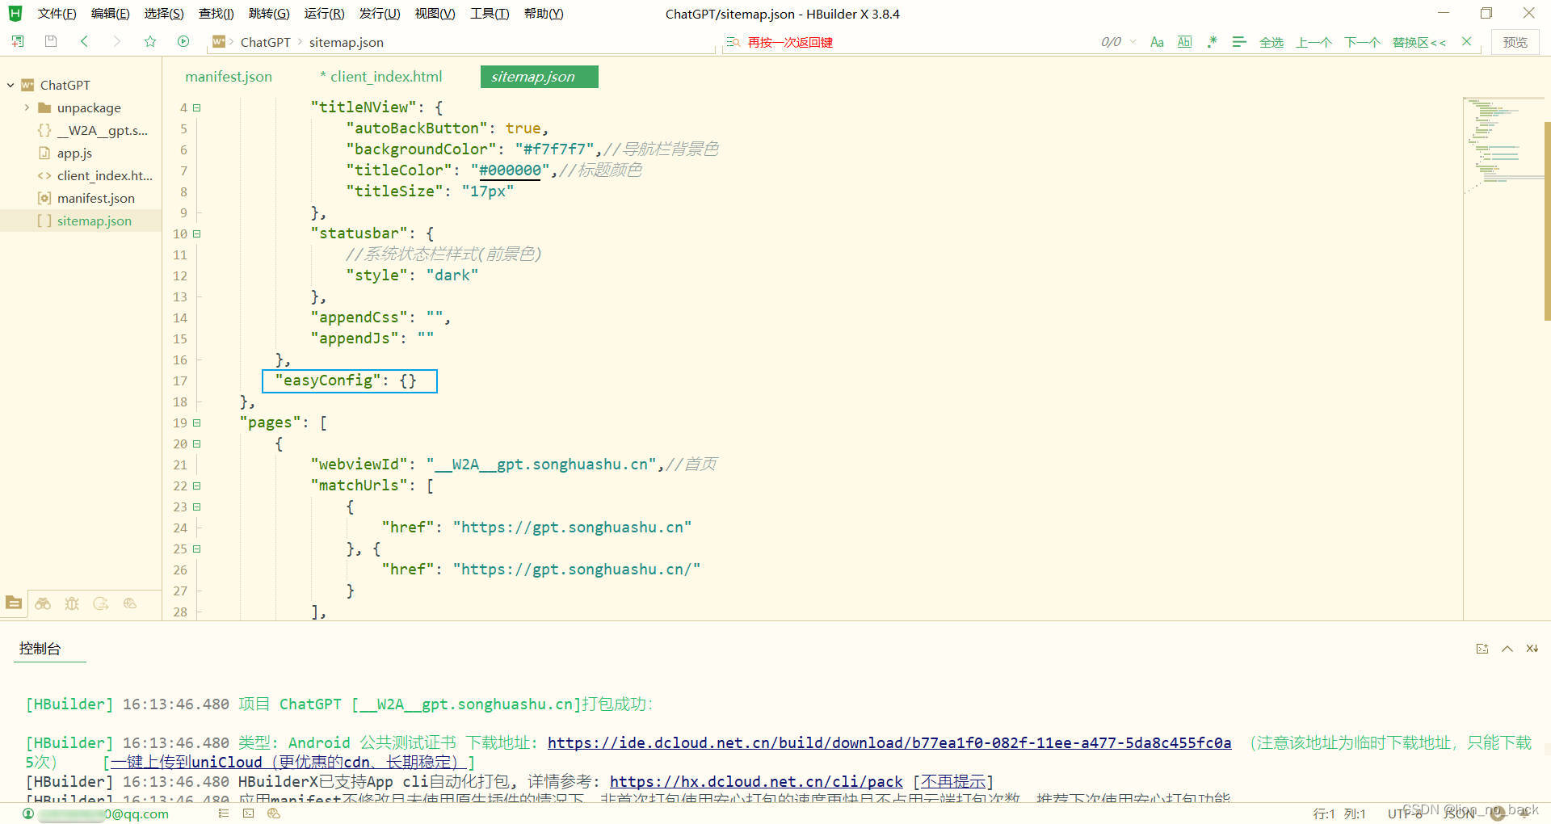Go back with the left arrow icon
The image size is (1551, 824).
pyautogui.click(x=84, y=41)
